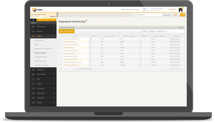Check the row with YSlowScore 73
Viewport: 215px width, 123px height.
point(60,59)
